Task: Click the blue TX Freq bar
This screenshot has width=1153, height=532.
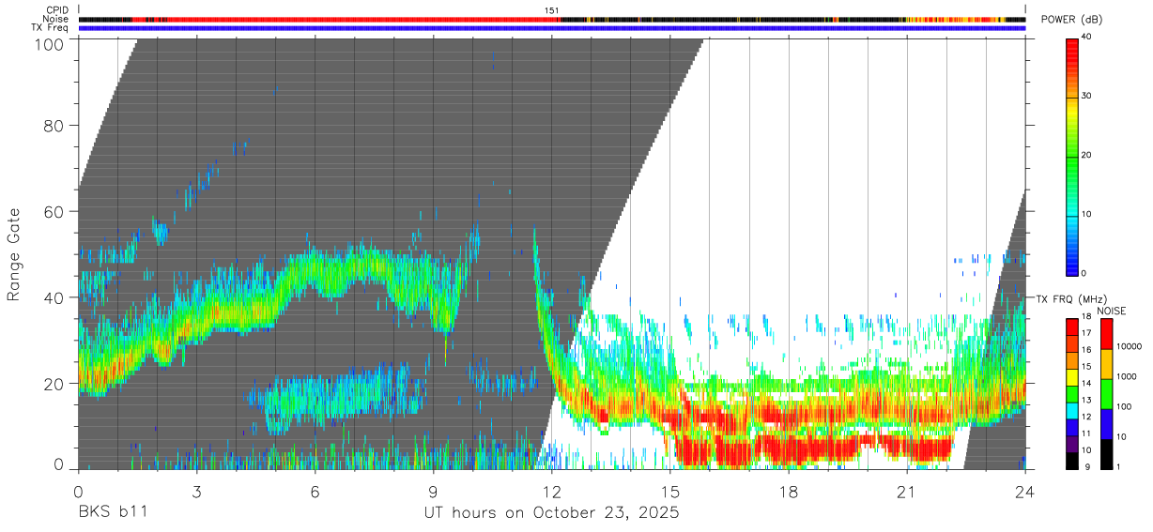Action: (x=551, y=28)
